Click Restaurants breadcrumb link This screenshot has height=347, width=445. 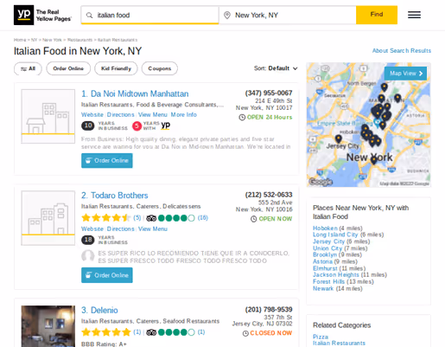[x=79, y=40]
